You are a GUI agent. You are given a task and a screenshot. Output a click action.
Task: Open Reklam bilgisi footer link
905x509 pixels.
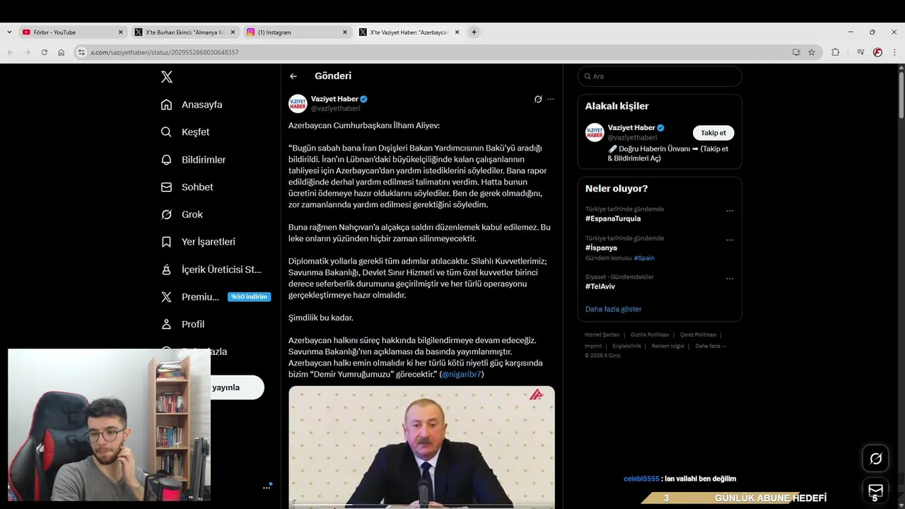pos(668,346)
